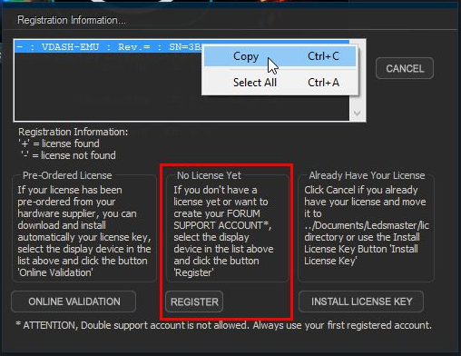Click the ATTENTION double support account note
Screen dimensions: 461x356
point(224,325)
